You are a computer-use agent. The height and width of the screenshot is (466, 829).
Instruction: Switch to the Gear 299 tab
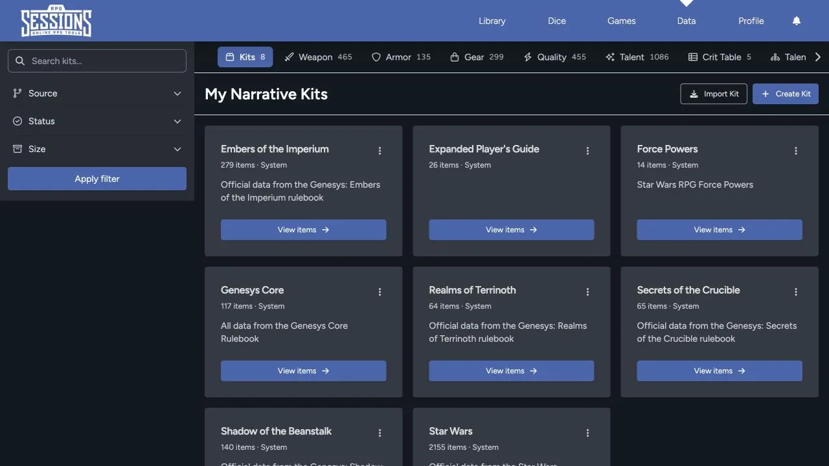tap(477, 57)
